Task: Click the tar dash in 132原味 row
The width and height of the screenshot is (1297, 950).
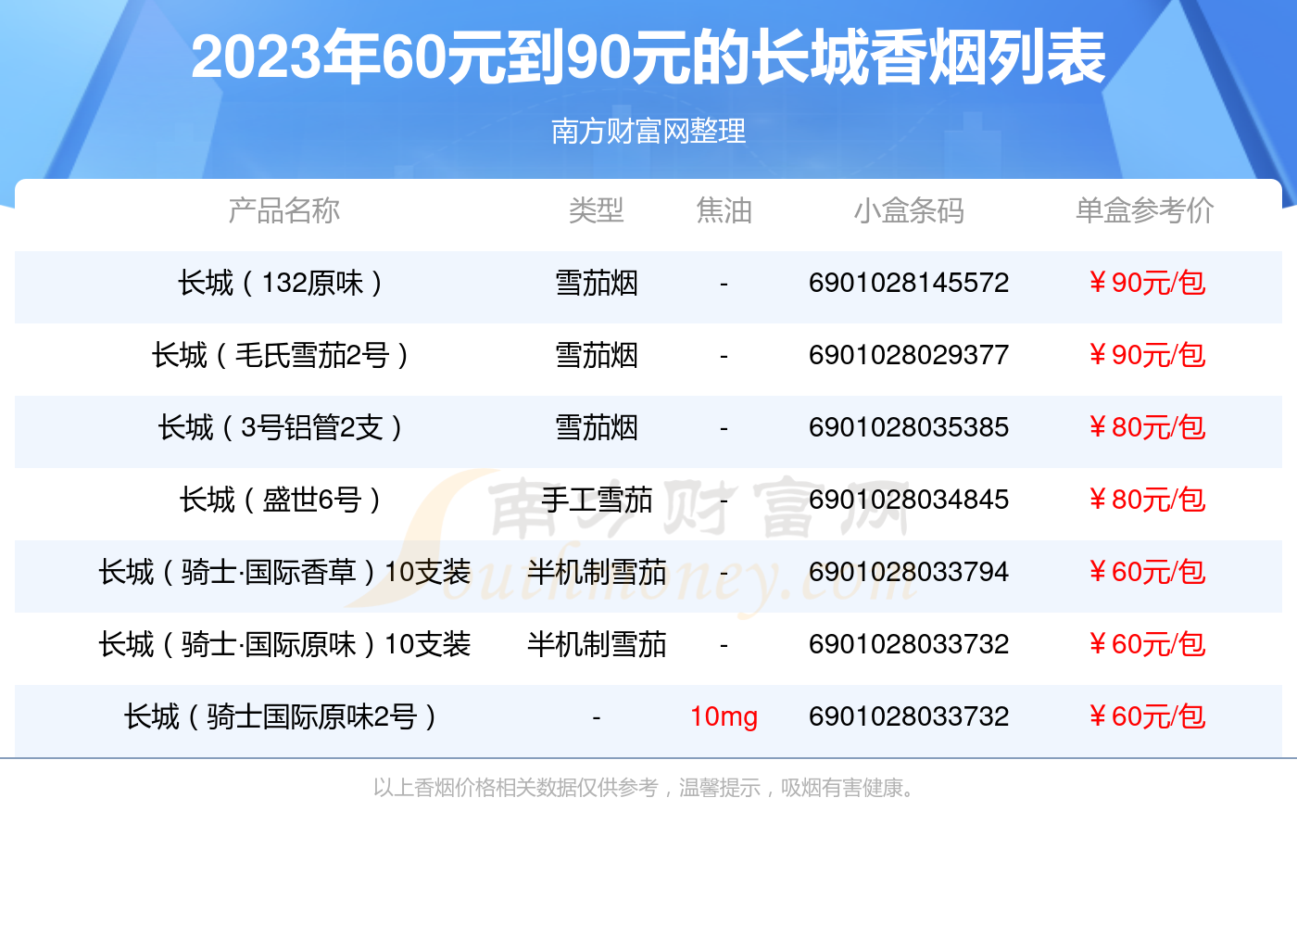Action: click(x=724, y=284)
